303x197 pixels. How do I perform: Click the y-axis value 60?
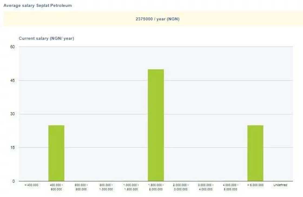pyautogui.click(x=13, y=47)
